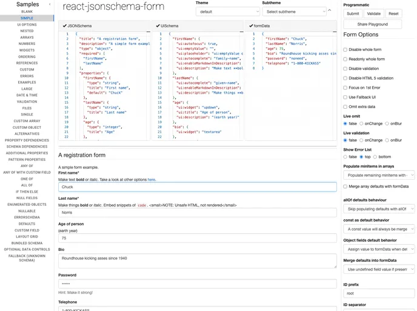Screen dimensions: 417x311
Task: Enable Focus on 1st Error checkbox
Action: 345,87
